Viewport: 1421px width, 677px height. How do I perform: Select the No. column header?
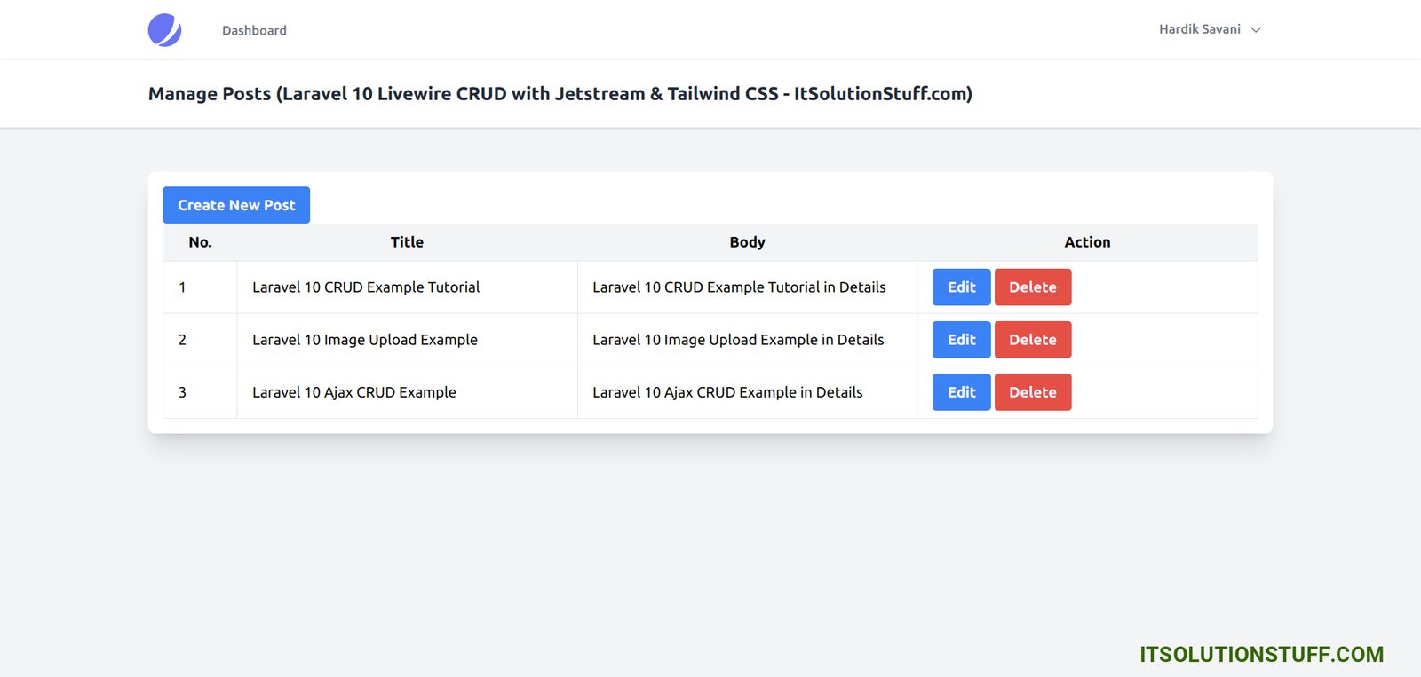coord(200,242)
